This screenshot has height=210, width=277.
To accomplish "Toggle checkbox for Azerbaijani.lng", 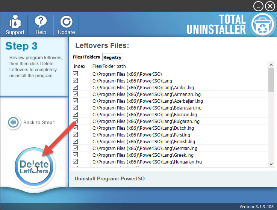I will click(x=76, y=100).
